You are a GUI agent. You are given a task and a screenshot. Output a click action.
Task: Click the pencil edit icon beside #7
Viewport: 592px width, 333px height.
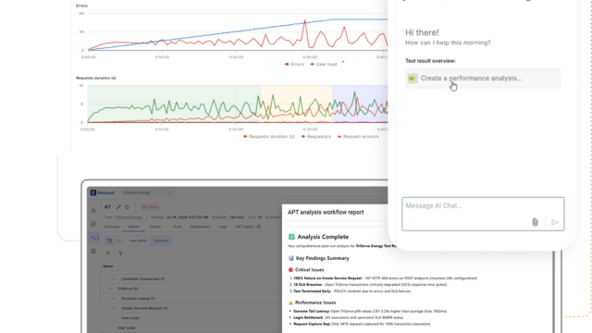pos(118,207)
